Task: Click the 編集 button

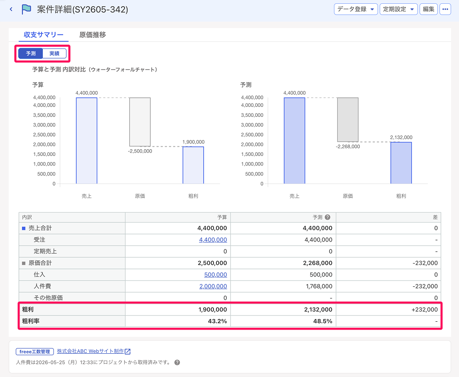Action: click(429, 9)
